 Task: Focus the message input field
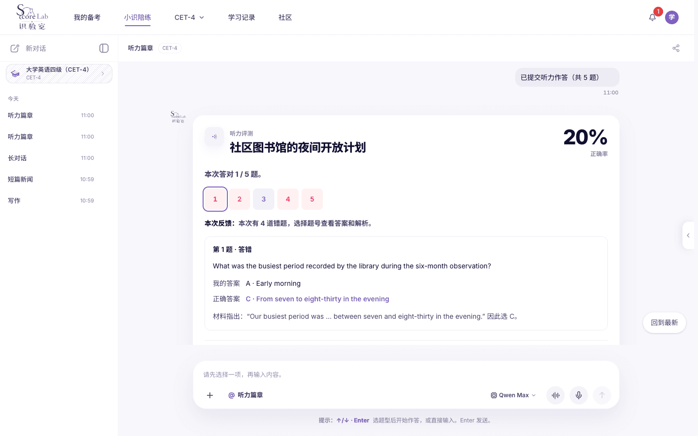(x=406, y=374)
